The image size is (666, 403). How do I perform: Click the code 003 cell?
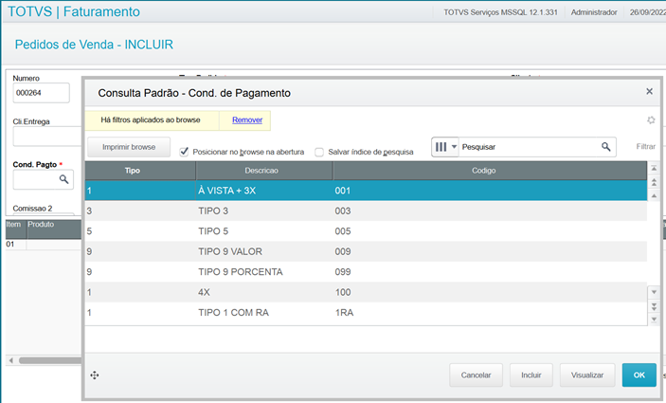point(343,211)
